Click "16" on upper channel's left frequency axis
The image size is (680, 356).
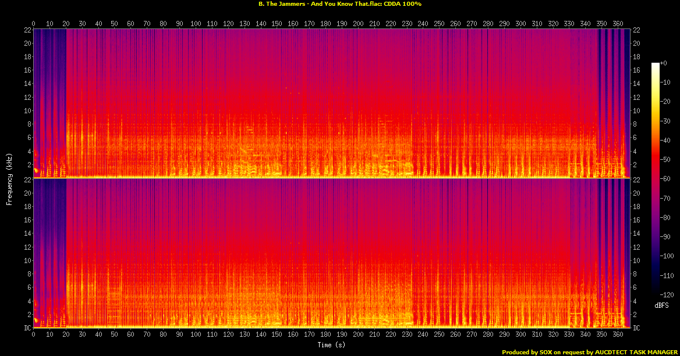point(28,70)
